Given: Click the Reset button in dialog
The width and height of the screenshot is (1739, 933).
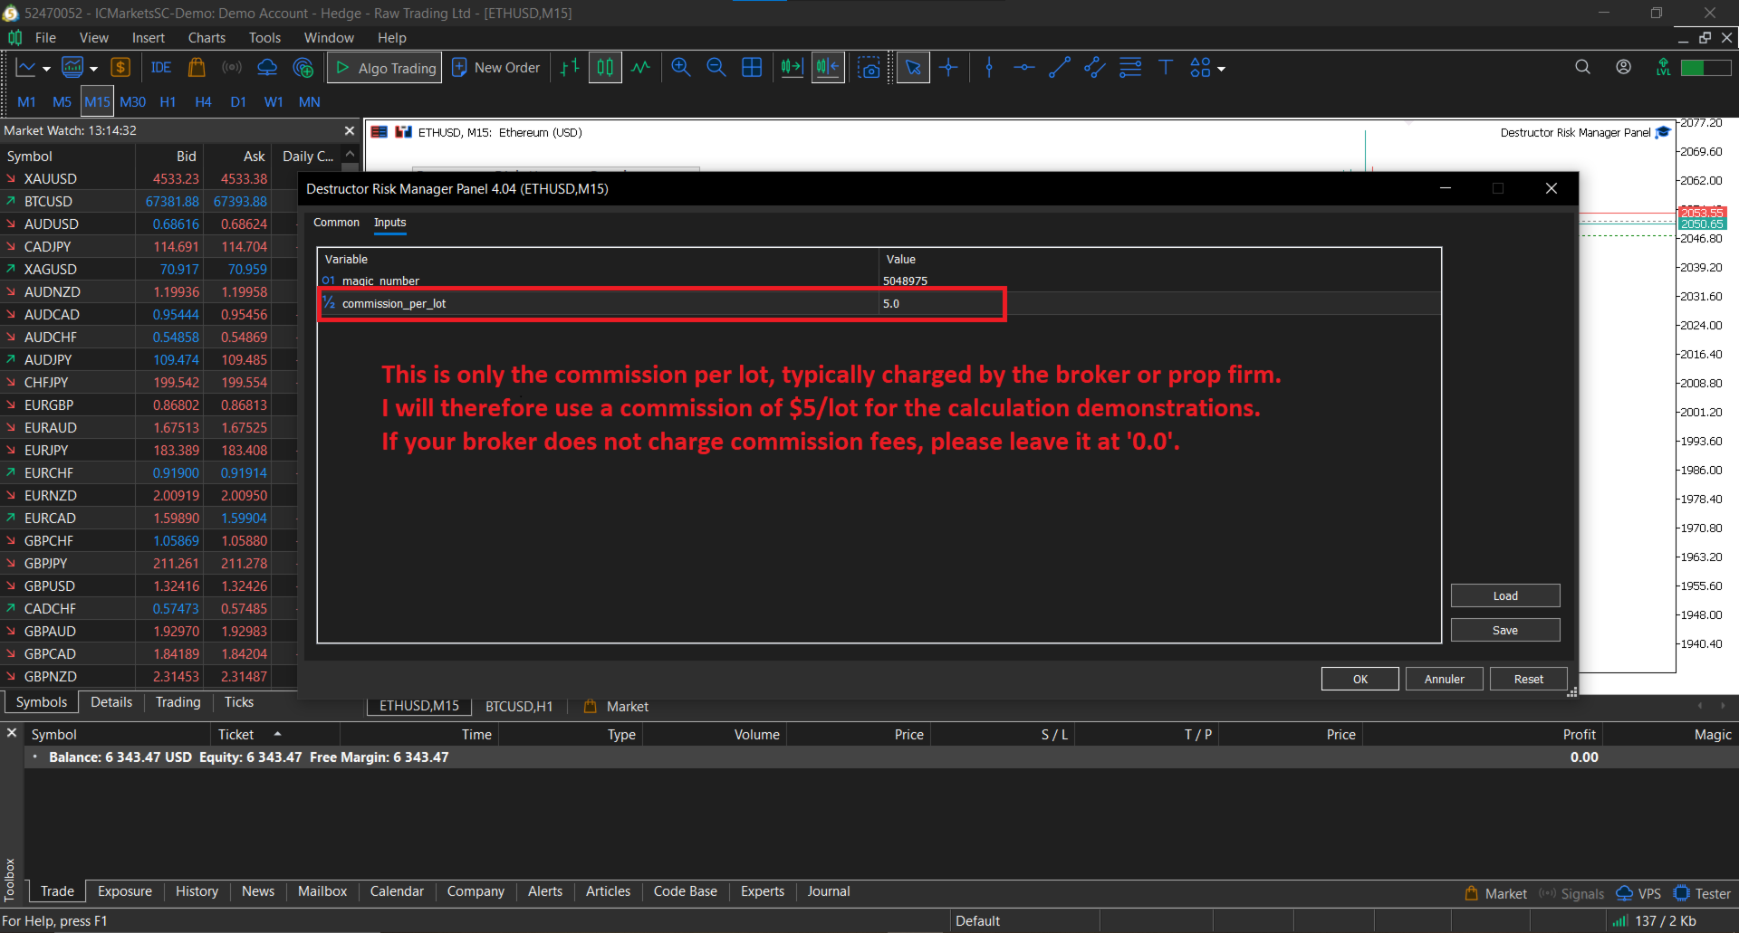Looking at the screenshot, I should coord(1528,679).
